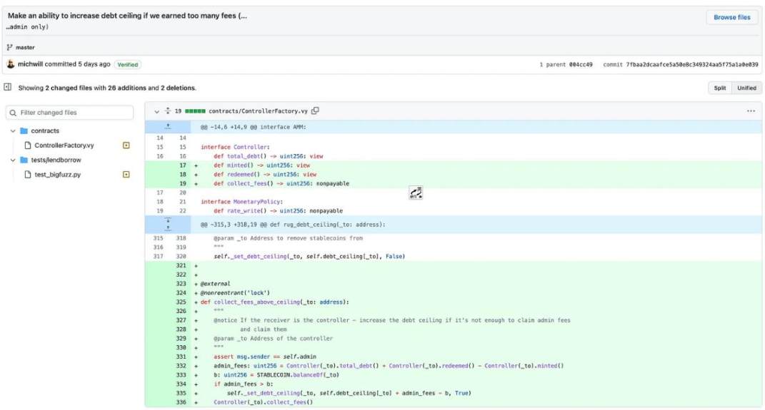Image resolution: width=765 pixels, height=410 pixels.
Task: Click the Browse files button
Action: (x=732, y=17)
